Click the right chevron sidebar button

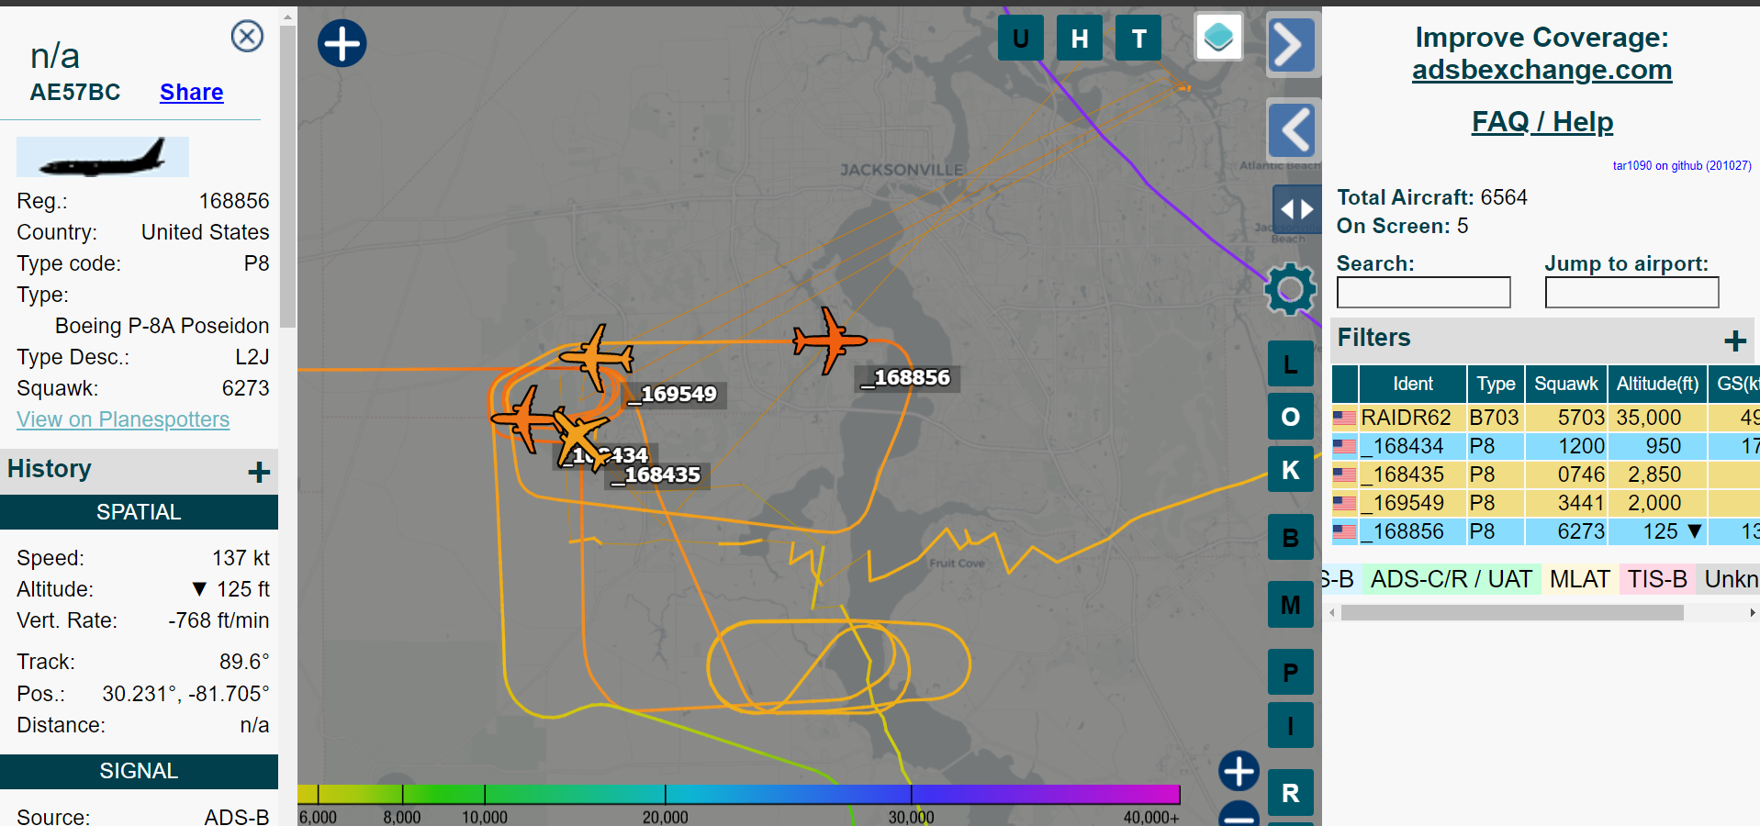[x=1293, y=44]
